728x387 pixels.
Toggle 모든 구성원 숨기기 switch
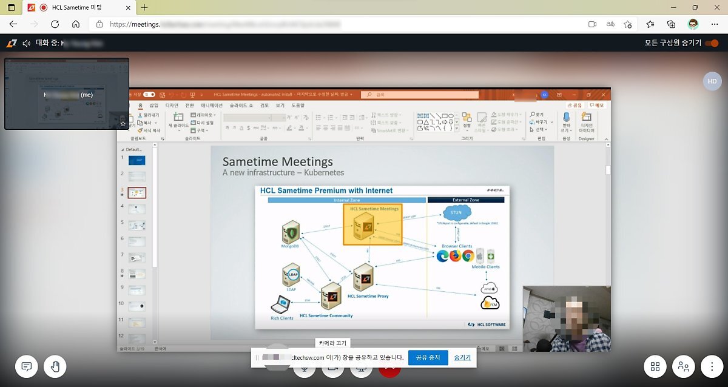(712, 44)
